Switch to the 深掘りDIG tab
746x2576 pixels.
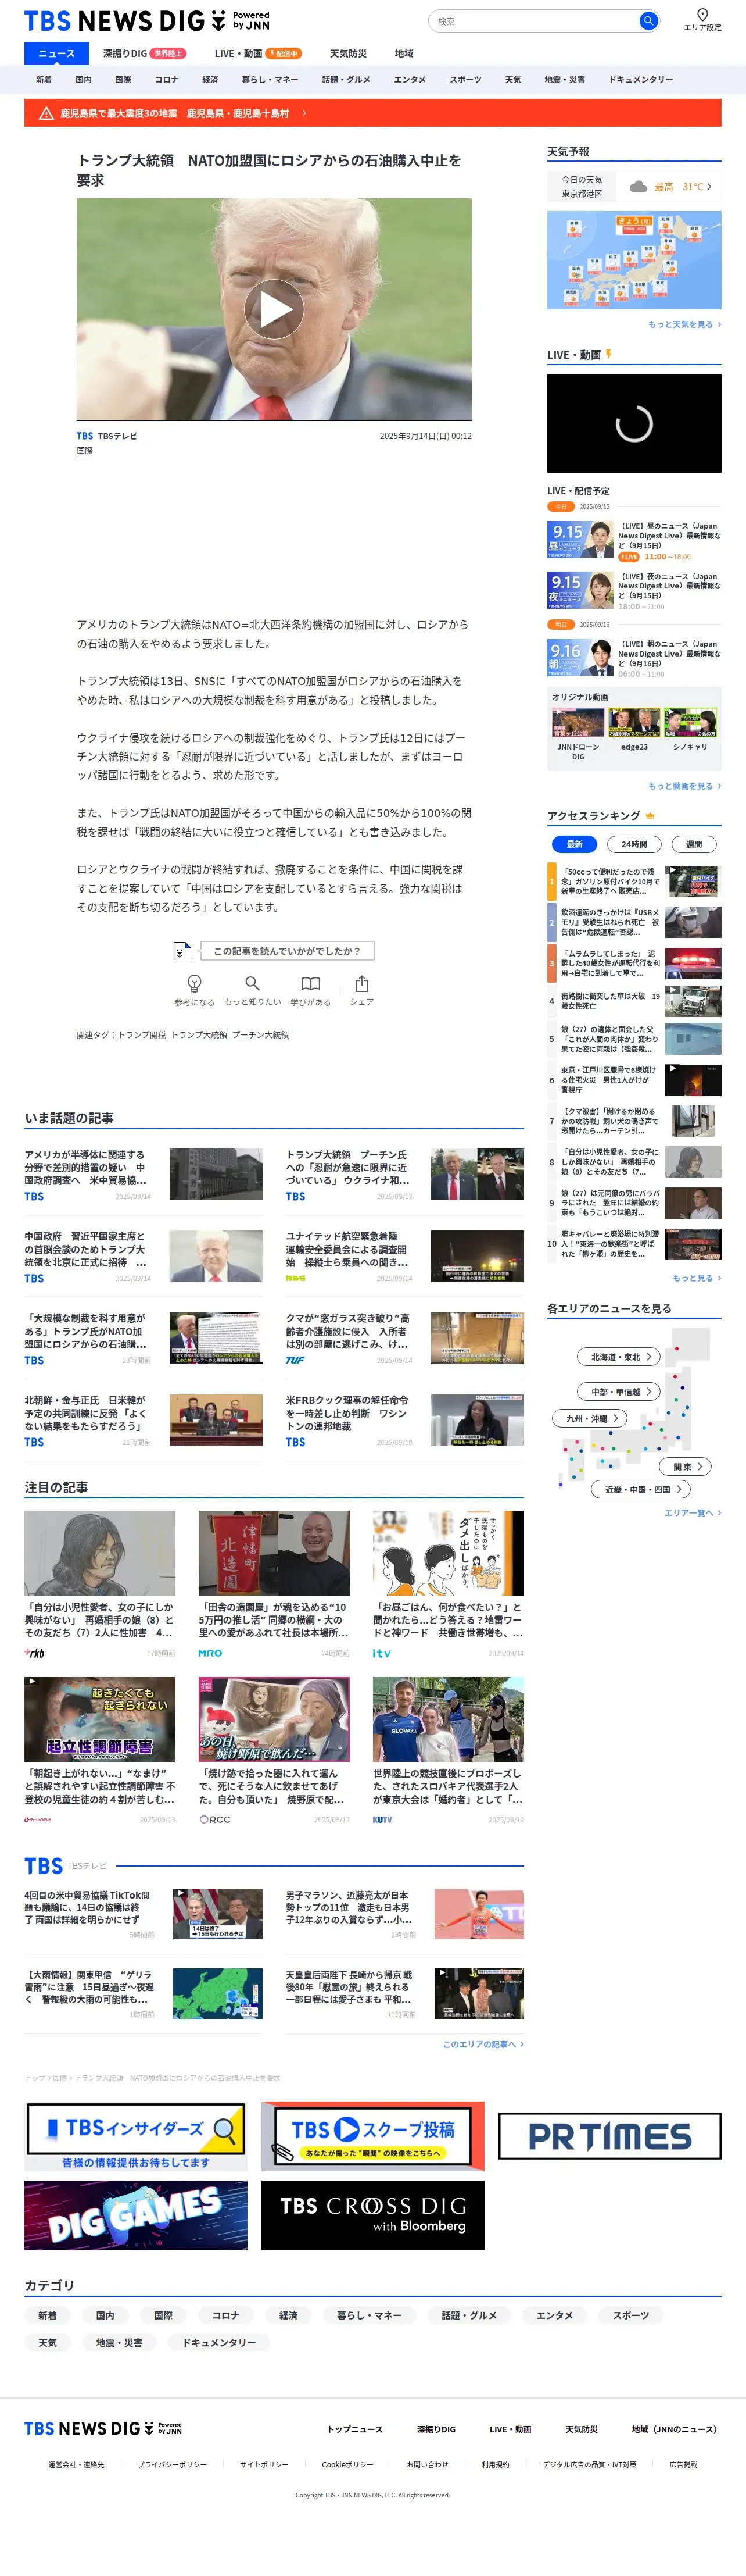tap(145, 54)
